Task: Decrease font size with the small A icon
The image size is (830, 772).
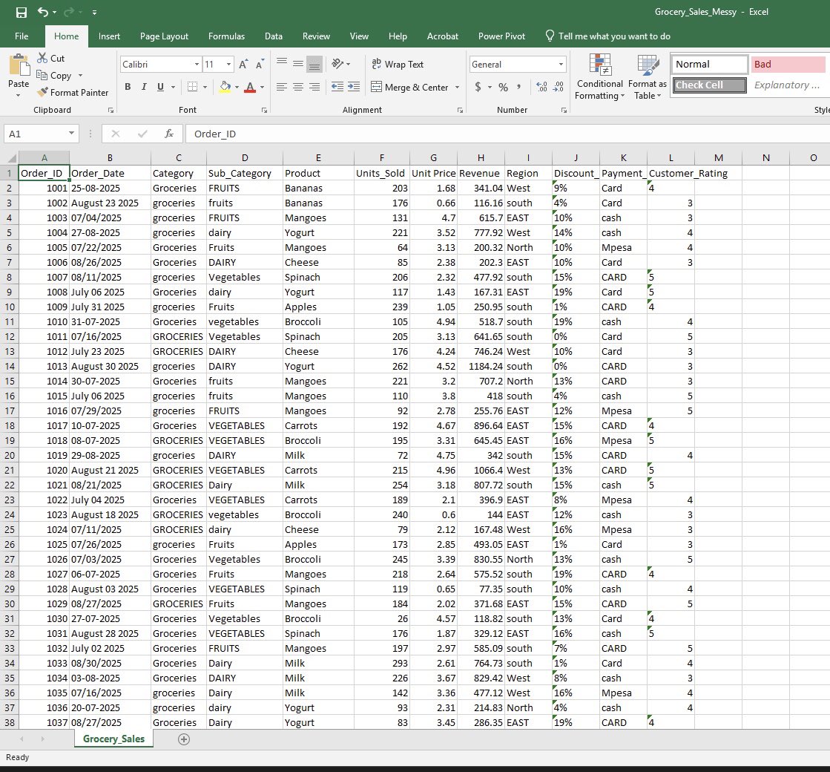Action: [x=260, y=64]
